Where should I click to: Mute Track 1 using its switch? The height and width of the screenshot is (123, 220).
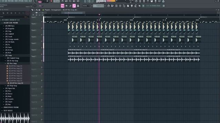(x=42, y=22)
